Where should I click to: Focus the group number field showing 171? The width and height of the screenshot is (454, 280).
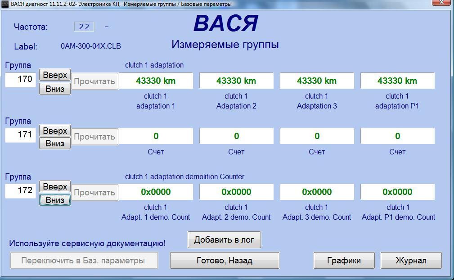pyautogui.click(x=20, y=135)
